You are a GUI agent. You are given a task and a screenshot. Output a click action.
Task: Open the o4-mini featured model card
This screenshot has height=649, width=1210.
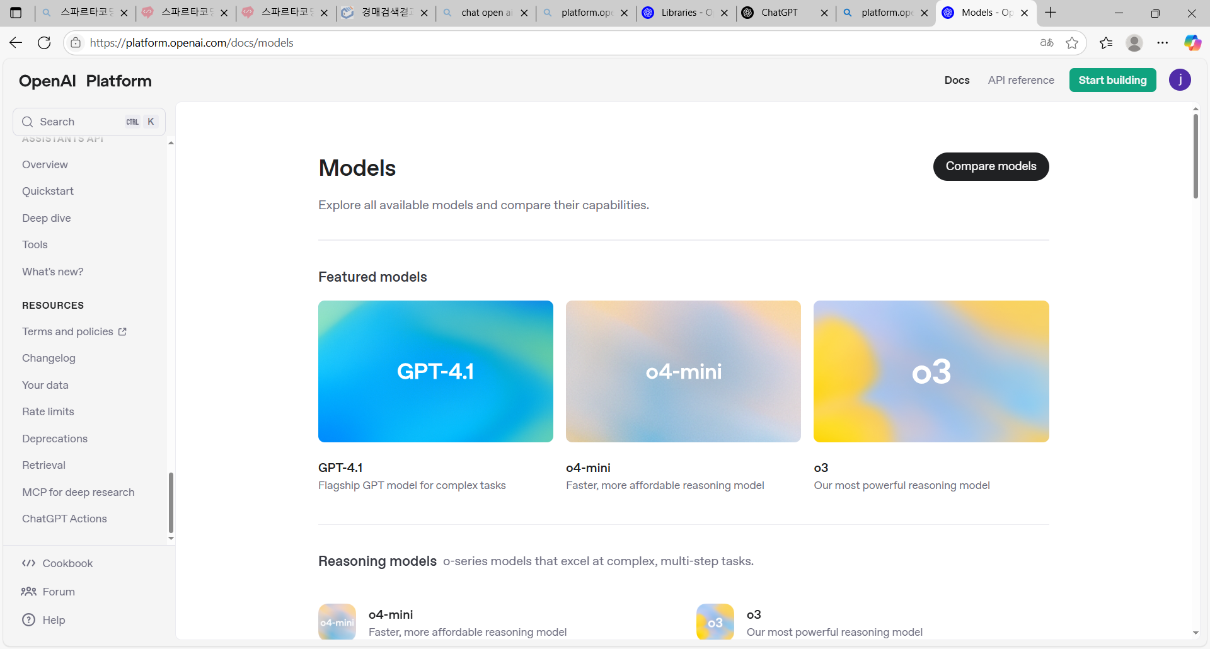click(683, 371)
